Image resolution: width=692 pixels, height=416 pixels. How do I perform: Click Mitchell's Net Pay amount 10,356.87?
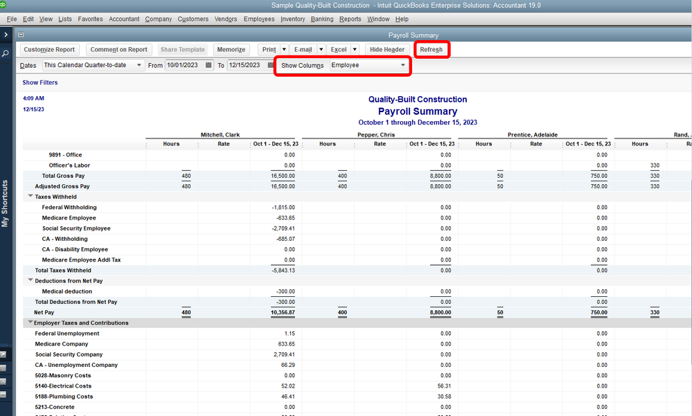283,312
